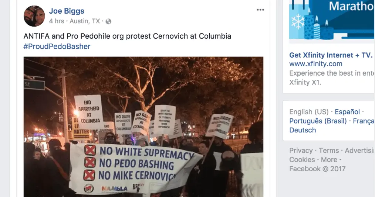Viewport: 375px width, 197px height.
Task: Click the 4 hrs timestamp
Action: pos(57,21)
